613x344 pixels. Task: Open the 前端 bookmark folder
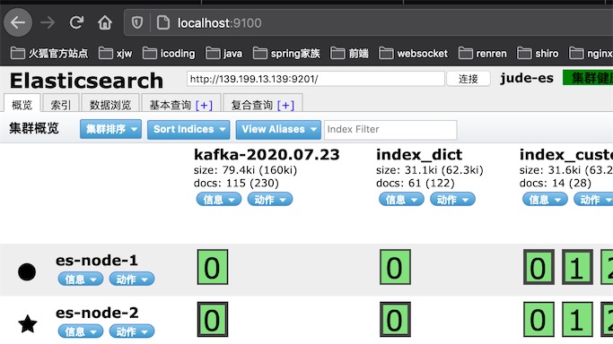tap(349, 53)
